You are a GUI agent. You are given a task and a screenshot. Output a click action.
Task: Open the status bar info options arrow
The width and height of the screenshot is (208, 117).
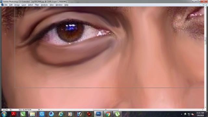pyautogui.click(x=39, y=110)
